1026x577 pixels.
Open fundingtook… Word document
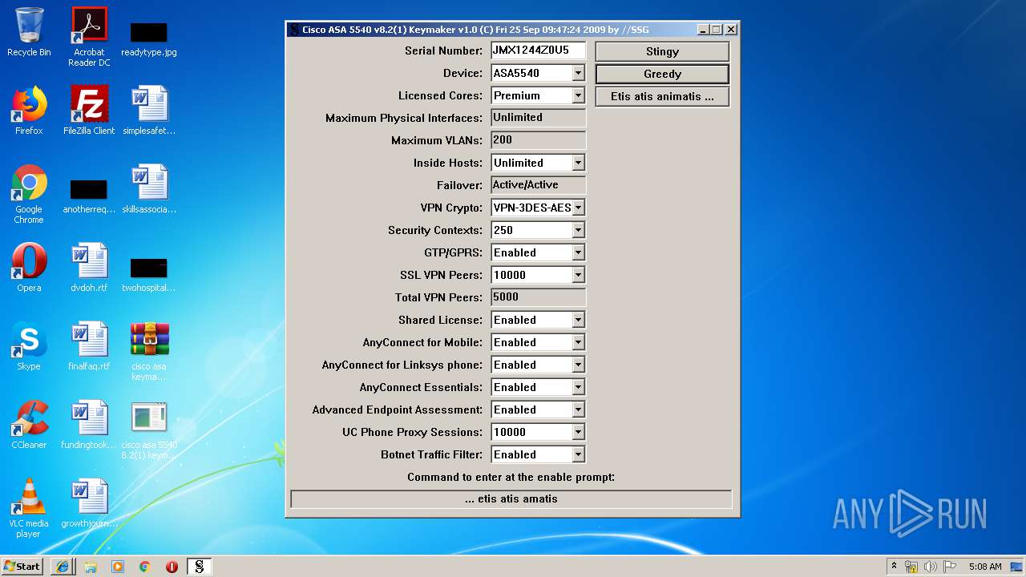(89, 425)
